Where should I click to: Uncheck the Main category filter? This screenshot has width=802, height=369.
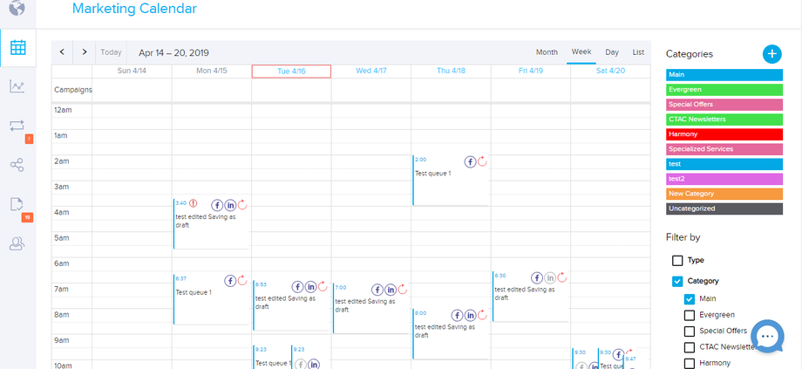[690, 299]
